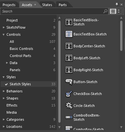The height and width of the screenshot is (132, 125).
Task: Expand the Shapes category
Action: click(x=4, y=98)
